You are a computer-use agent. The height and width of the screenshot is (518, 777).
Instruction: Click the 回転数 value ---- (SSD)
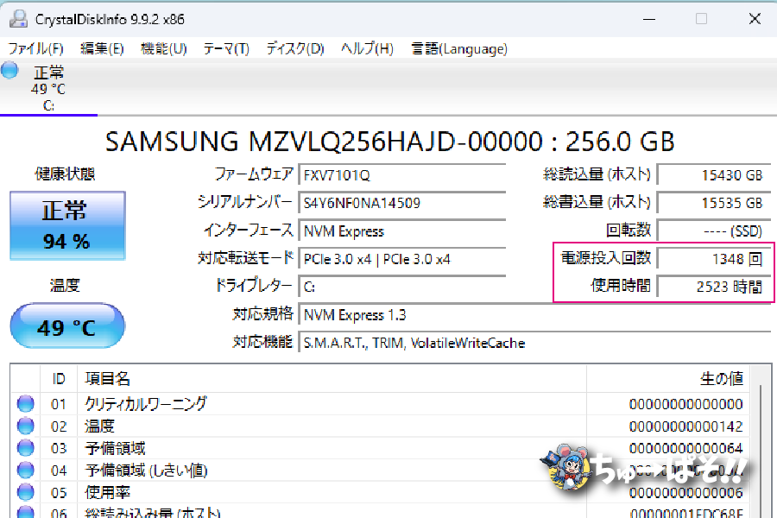click(714, 231)
